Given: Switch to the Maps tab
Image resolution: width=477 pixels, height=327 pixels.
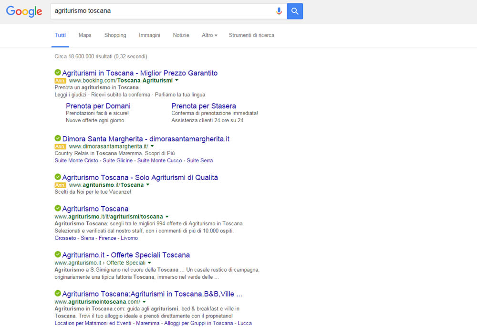Looking at the screenshot, I should coord(85,35).
